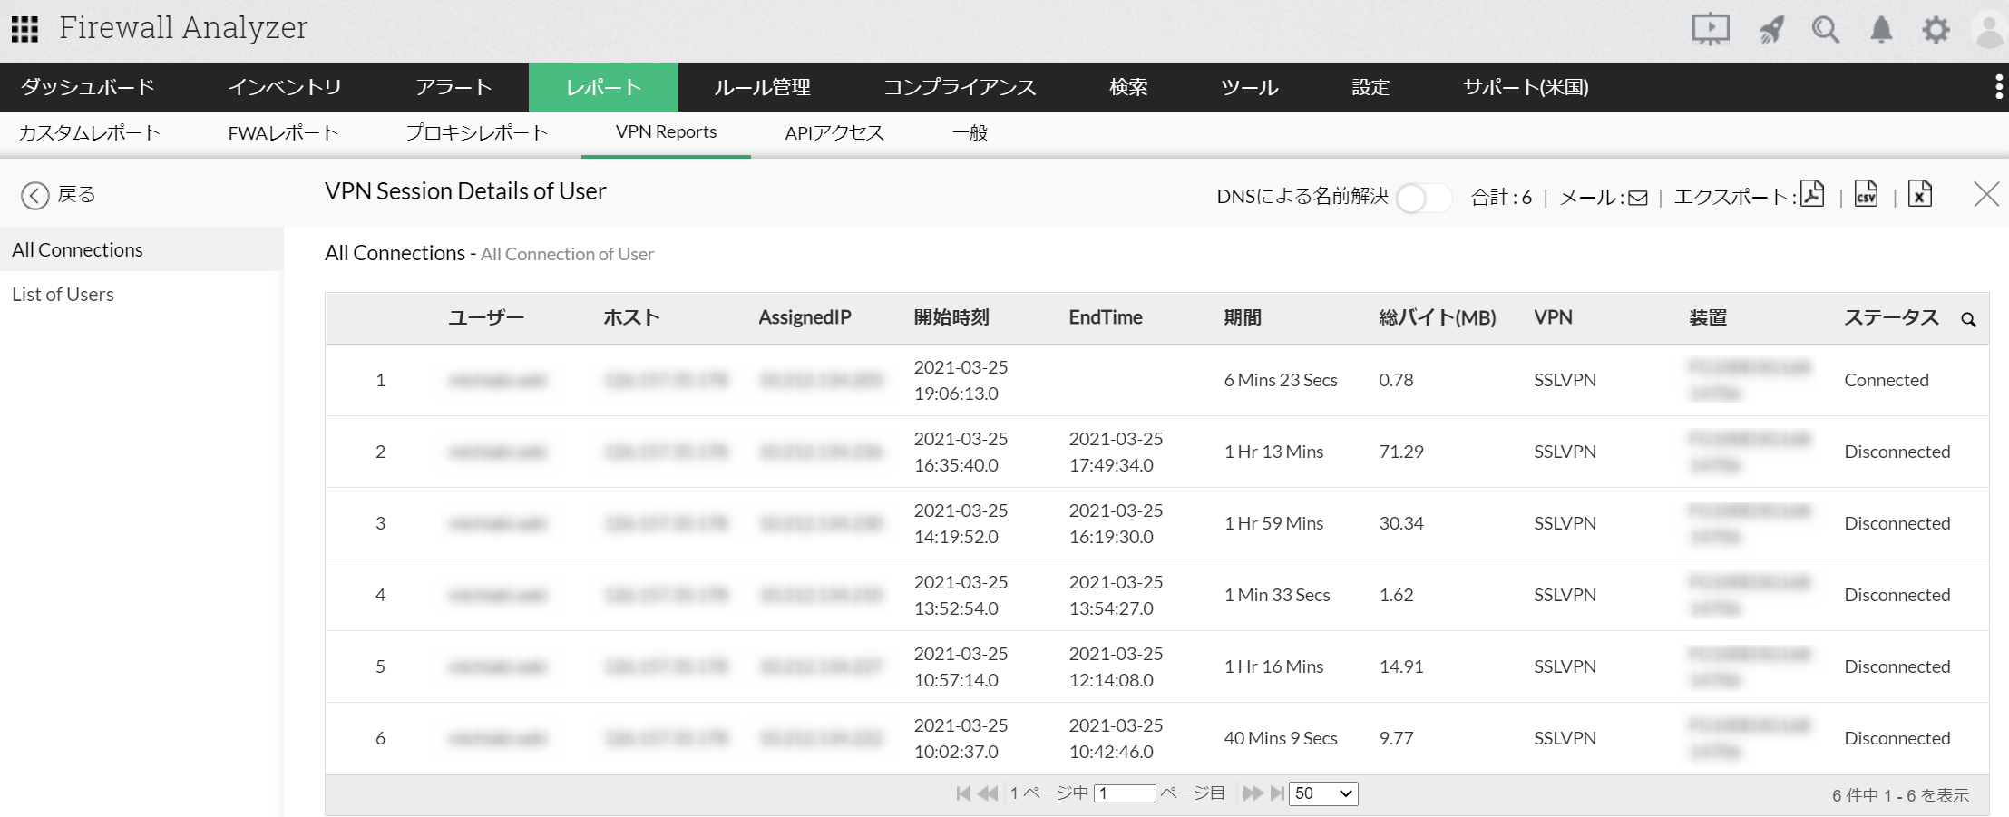Open the notifications bell
This screenshot has height=817, width=2009.
[x=1881, y=30]
